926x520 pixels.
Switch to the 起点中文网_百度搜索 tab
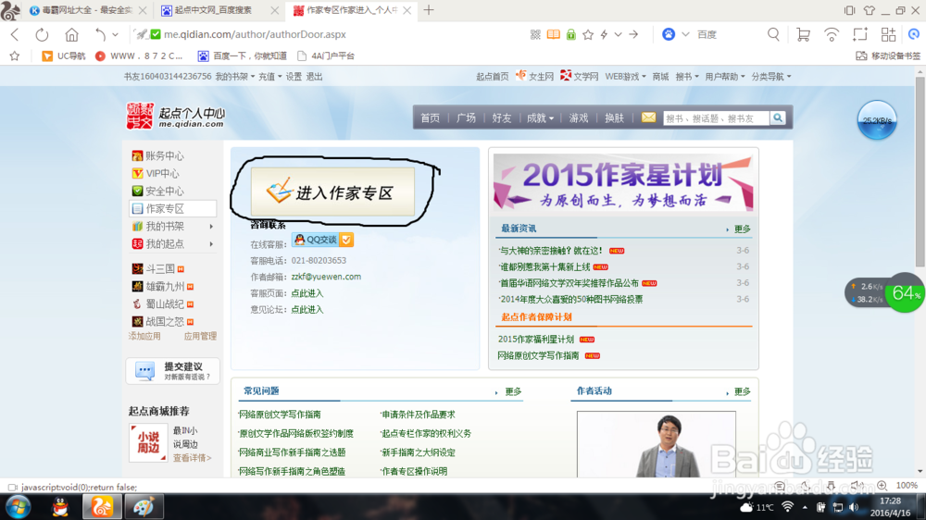(214, 10)
